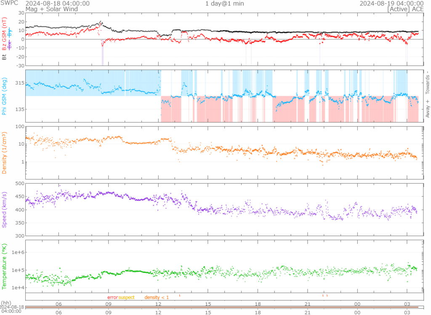Click the 21 hour tick in the (hh) row
Image resolution: width=431 pixels, height=315 pixels.
[x=308, y=304]
